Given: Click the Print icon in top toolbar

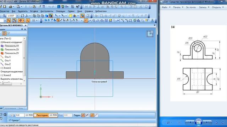Looking at the screenshot, I should point(10,7).
